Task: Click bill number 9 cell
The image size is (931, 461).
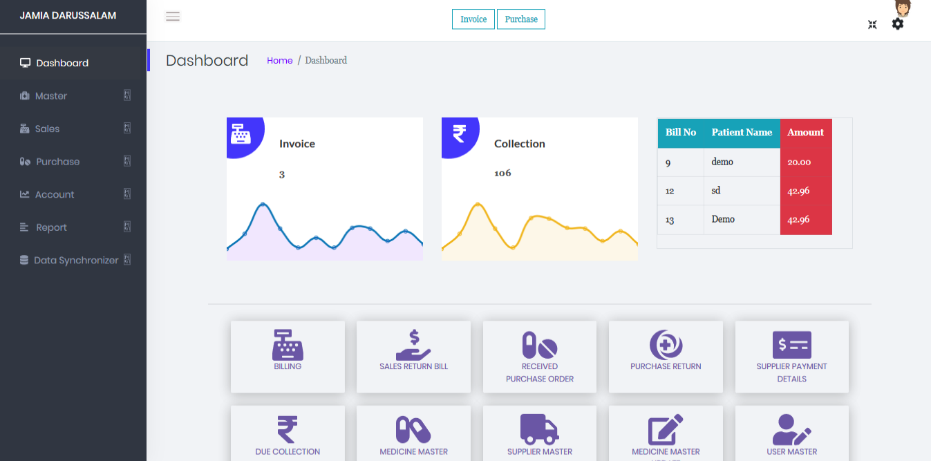Action: [681, 162]
